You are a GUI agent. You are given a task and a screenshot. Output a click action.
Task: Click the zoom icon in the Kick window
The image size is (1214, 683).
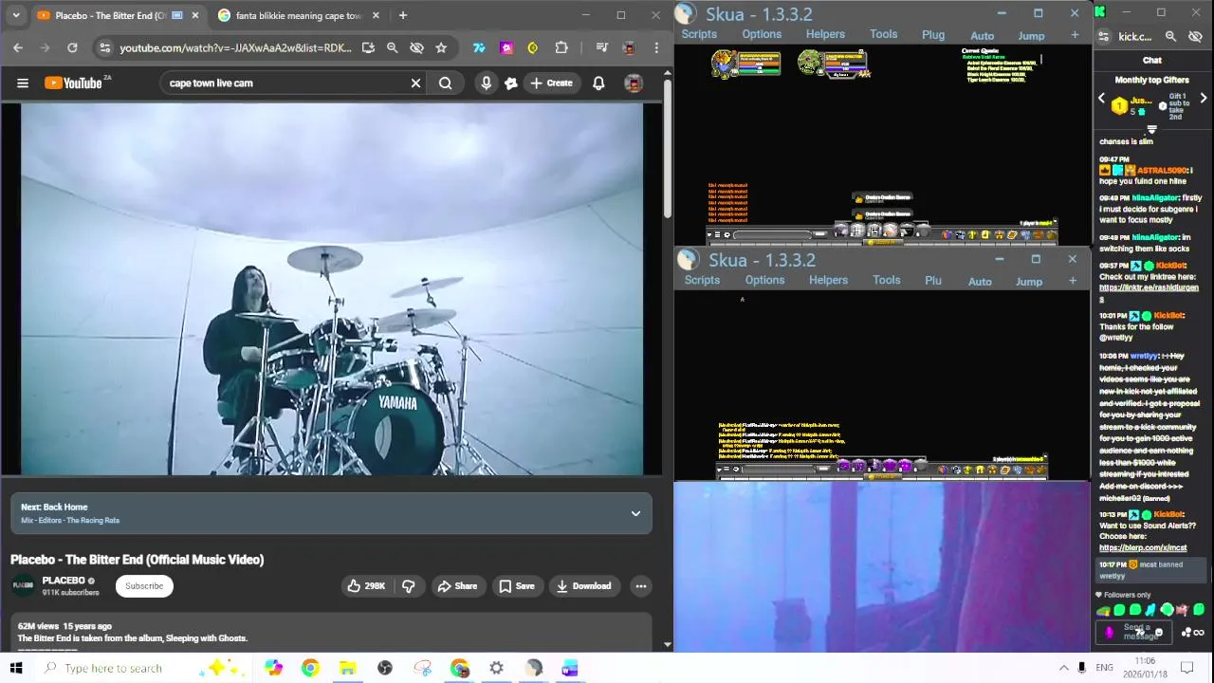click(1170, 36)
